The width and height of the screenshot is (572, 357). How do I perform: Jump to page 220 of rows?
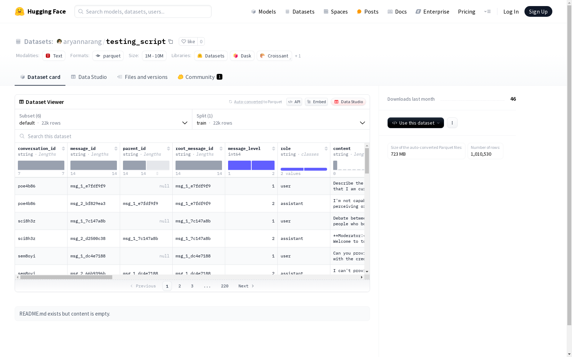click(225, 286)
